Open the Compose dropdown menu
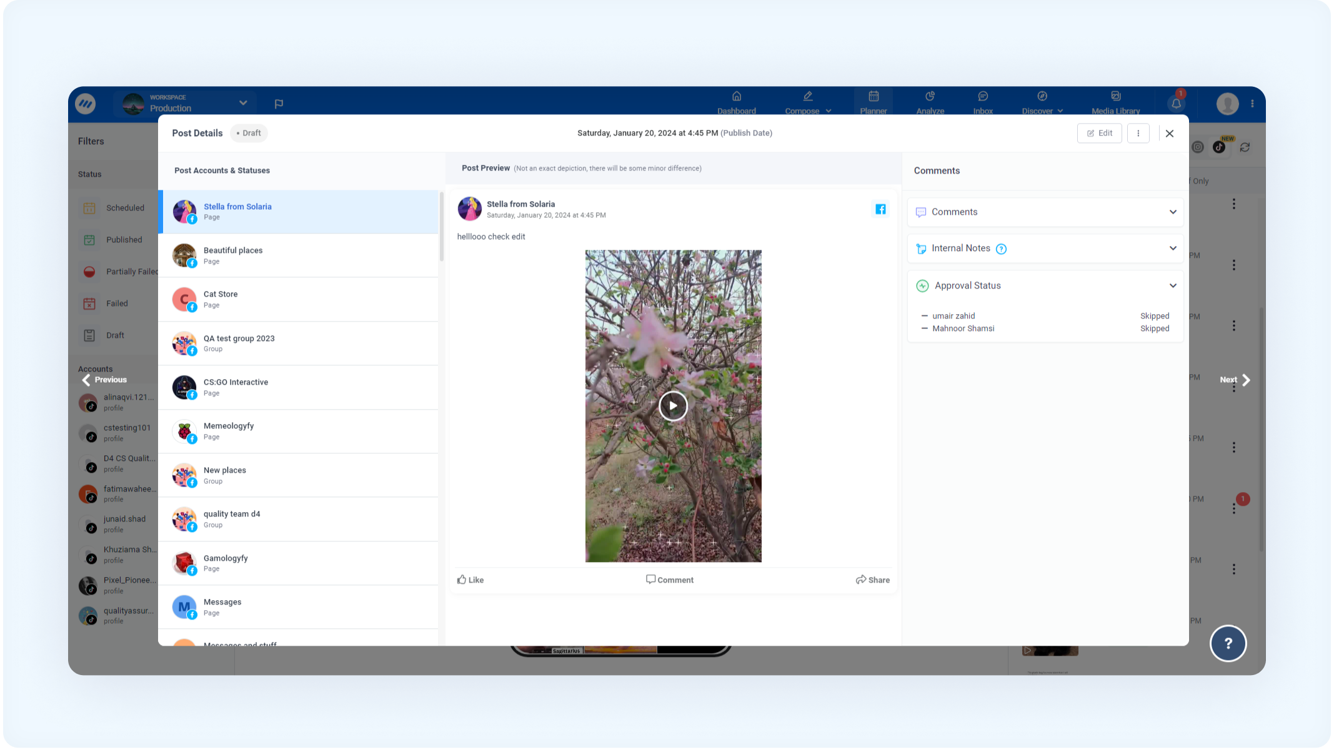The height and width of the screenshot is (750, 1334). pyautogui.click(x=808, y=104)
